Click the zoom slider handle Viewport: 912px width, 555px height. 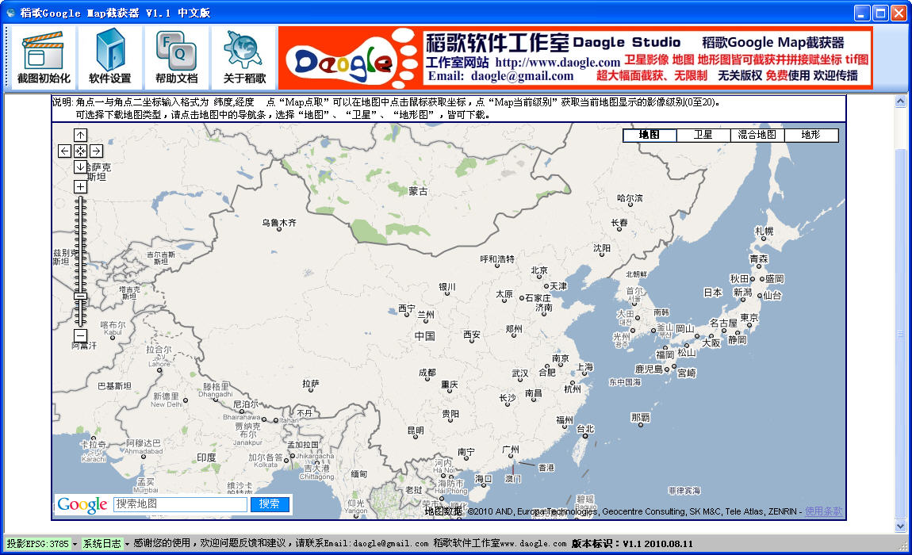[80, 296]
